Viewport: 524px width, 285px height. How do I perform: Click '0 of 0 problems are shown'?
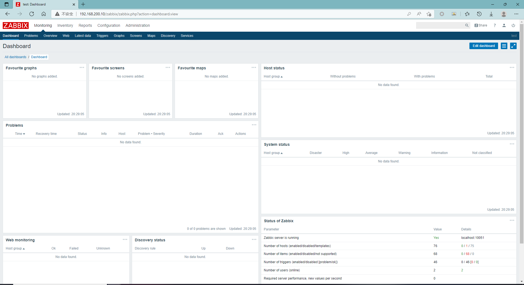point(206,229)
